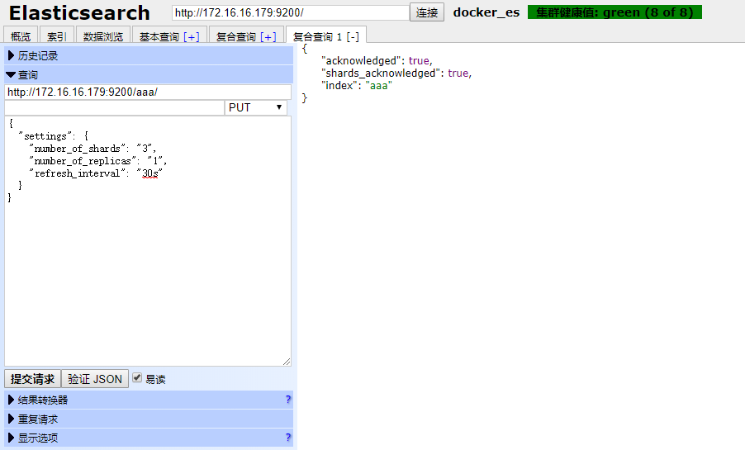
Task: Click the query URL field containing /aaa/
Action: (x=147, y=92)
